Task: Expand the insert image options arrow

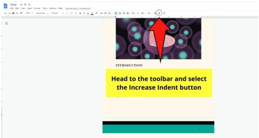Action: [x=112, y=13]
